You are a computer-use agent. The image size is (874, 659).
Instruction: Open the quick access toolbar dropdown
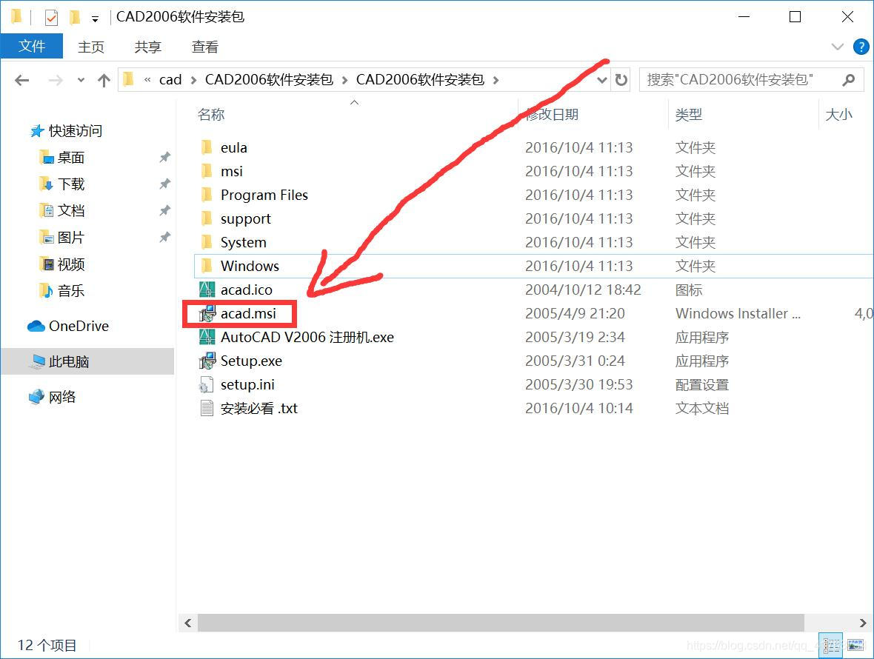(96, 19)
